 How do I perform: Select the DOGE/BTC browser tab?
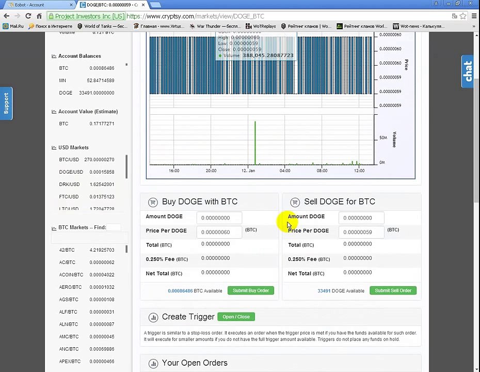(113, 5)
